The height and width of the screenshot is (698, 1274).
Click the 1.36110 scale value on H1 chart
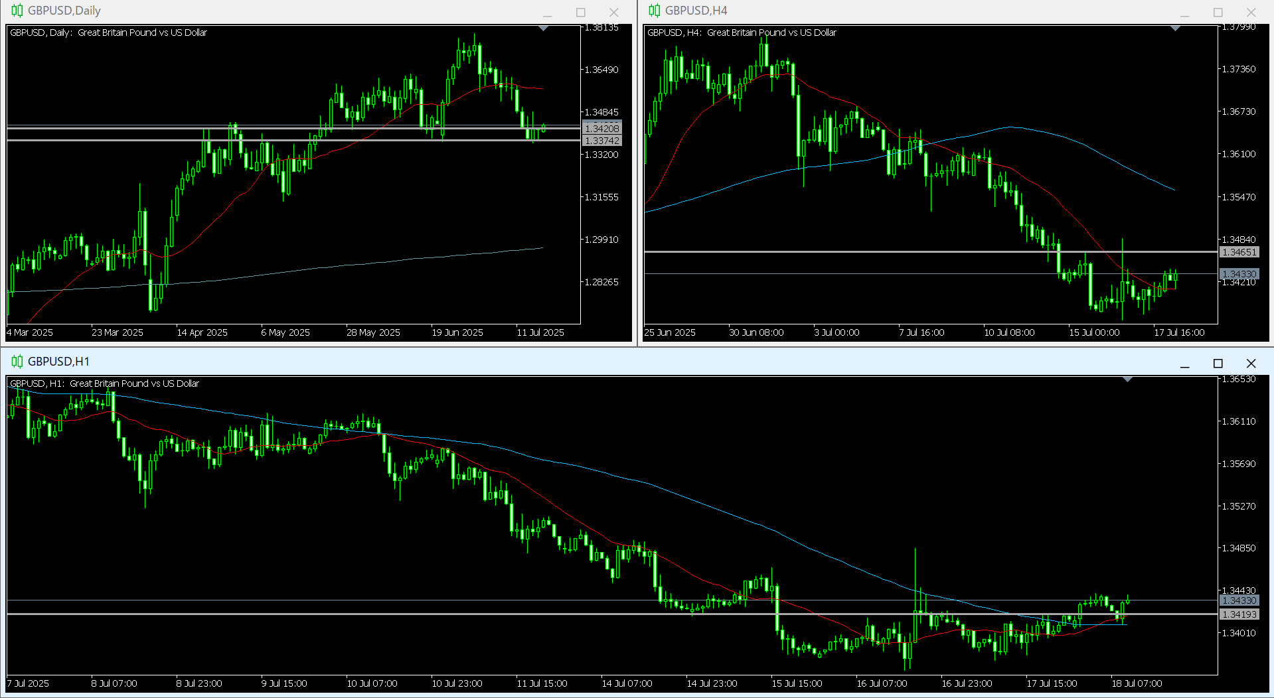click(x=1239, y=421)
